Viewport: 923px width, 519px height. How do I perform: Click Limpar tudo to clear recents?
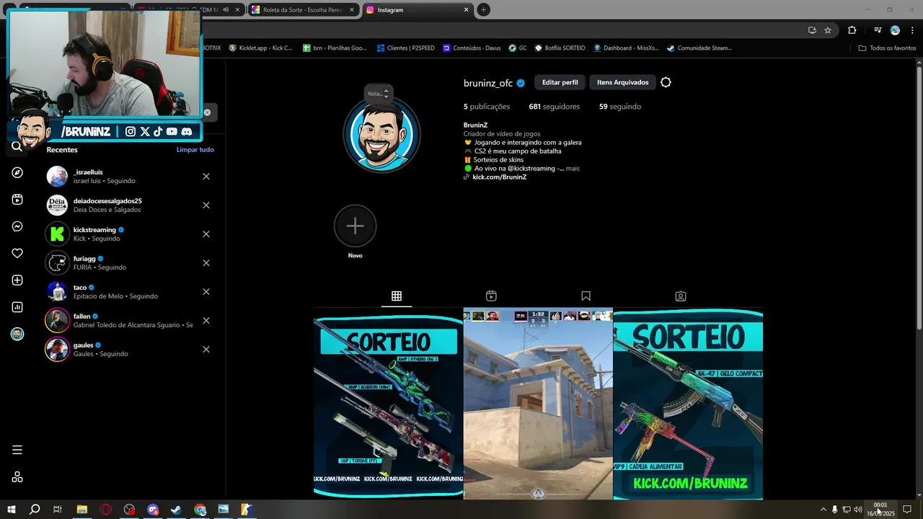195,149
